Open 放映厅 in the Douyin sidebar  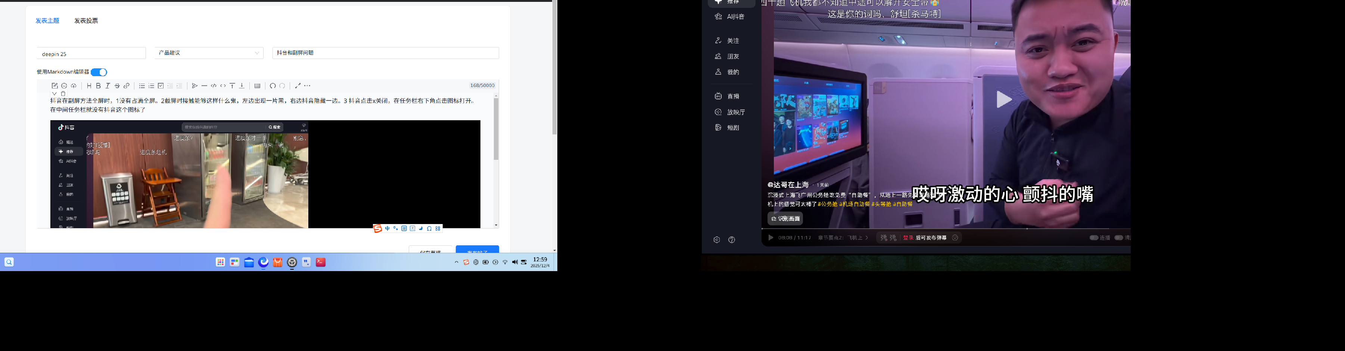[x=730, y=112]
